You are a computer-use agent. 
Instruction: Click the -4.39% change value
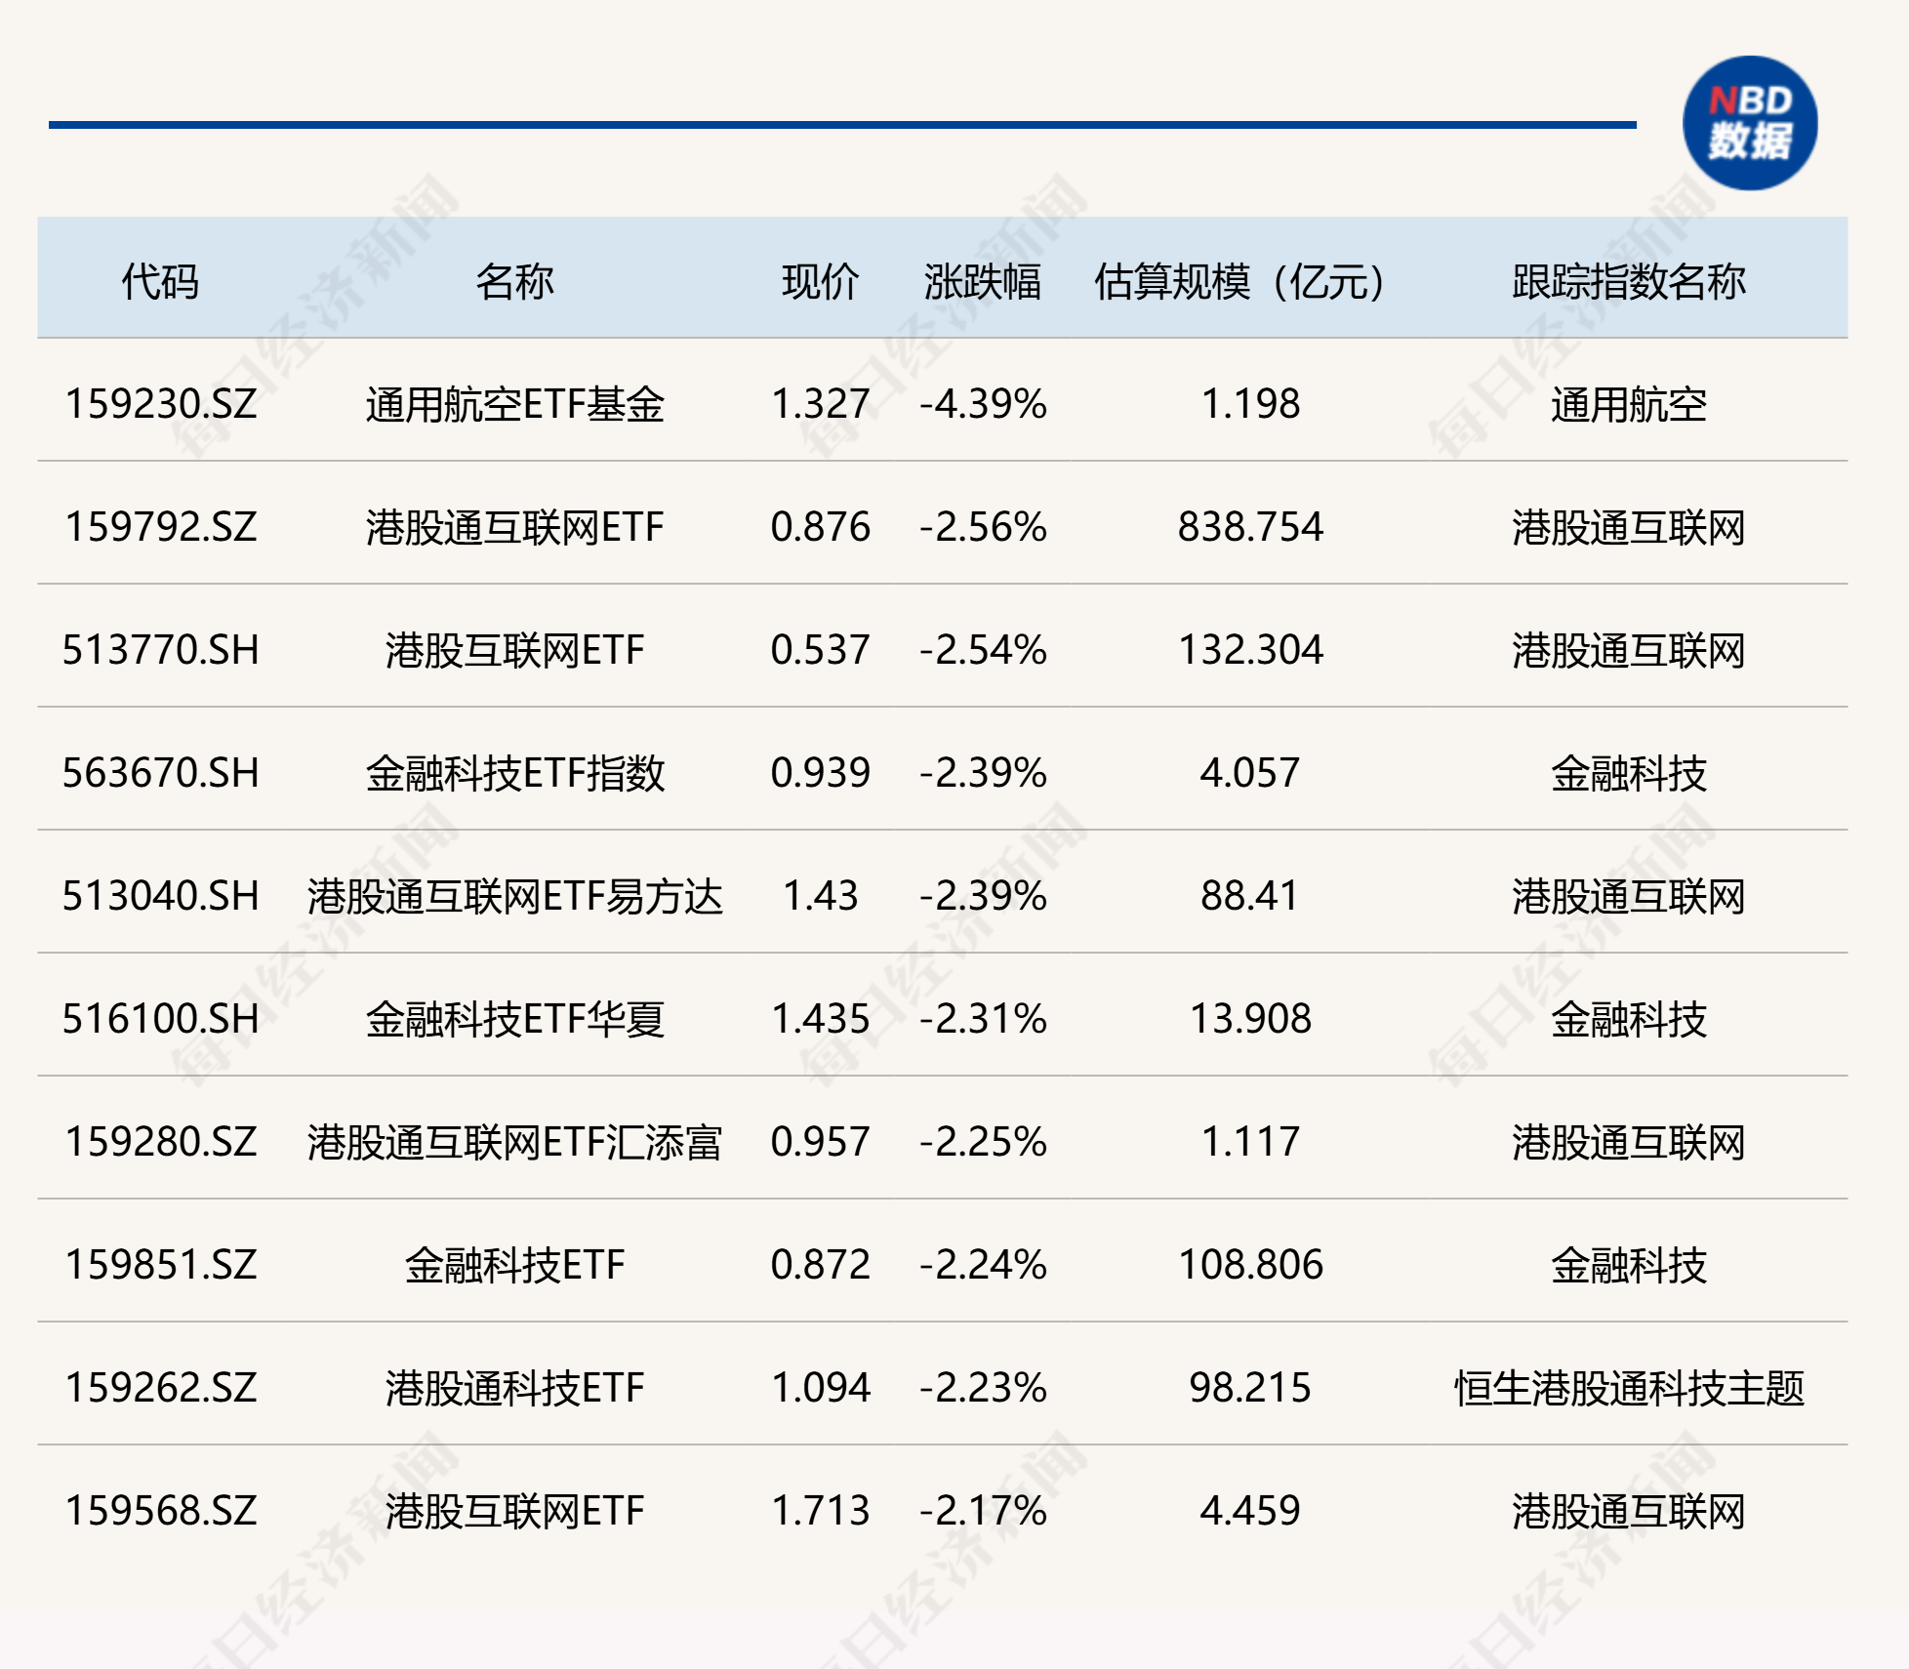pos(983,404)
